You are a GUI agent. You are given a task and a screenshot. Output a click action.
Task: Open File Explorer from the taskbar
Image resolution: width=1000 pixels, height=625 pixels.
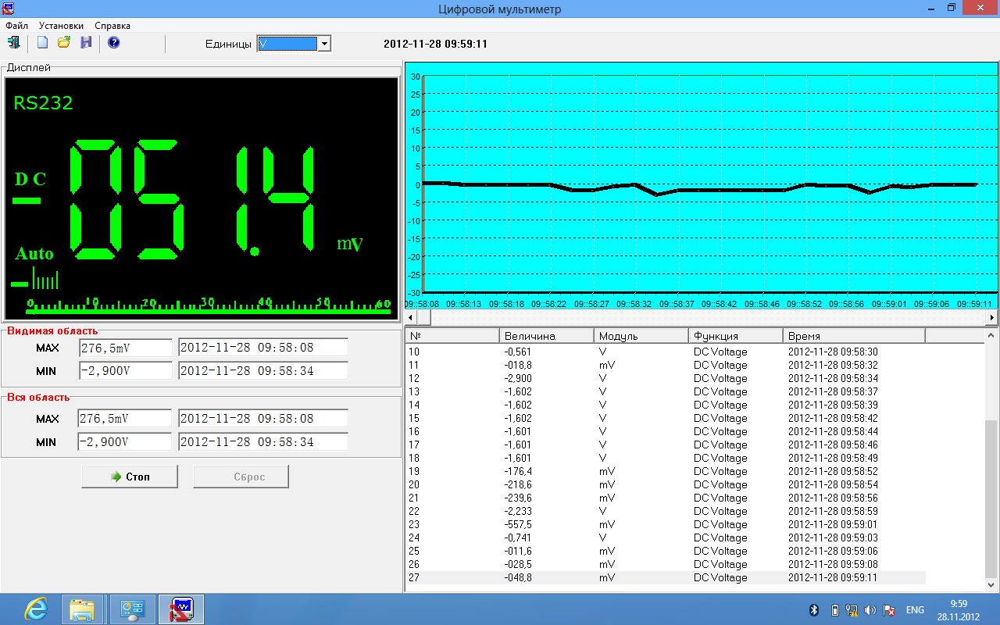[x=82, y=609]
